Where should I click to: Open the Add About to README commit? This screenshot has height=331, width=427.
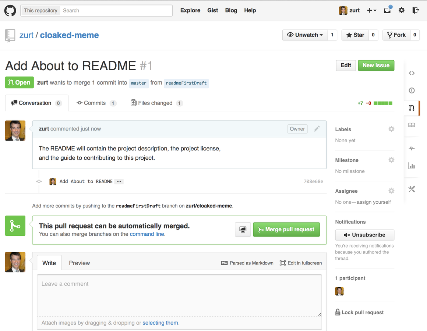[x=86, y=181]
